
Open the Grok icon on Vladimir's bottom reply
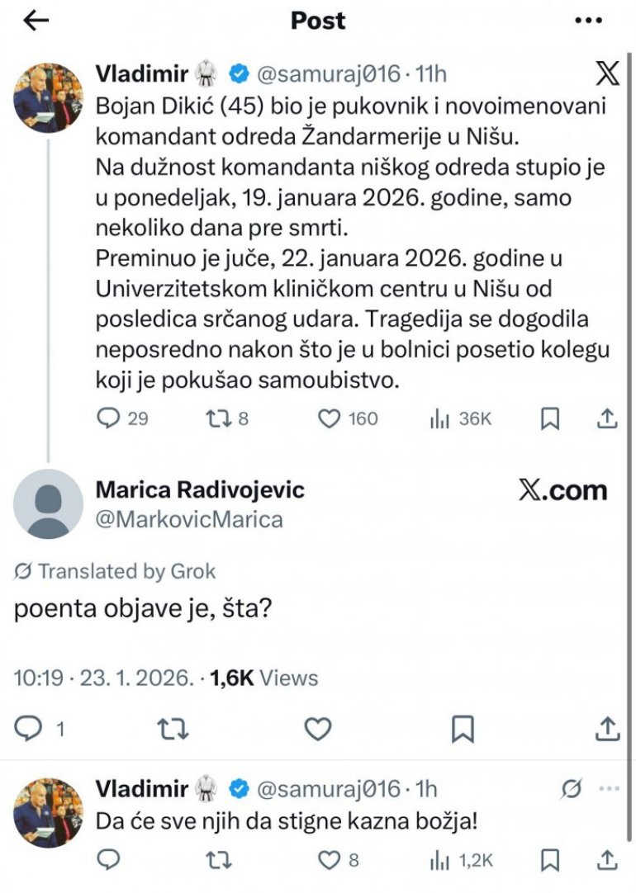pyautogui.click(x=570, y=789)
